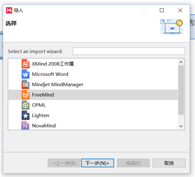The width and height of the screenshot is (195, 177).
Task: Click the OPML icon
Action: (x=26, y=105)
